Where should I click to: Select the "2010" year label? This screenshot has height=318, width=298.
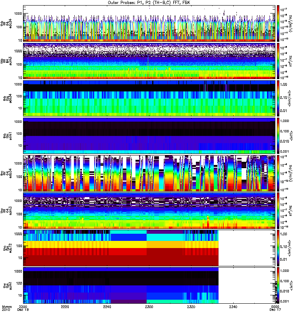click(6, 310)
